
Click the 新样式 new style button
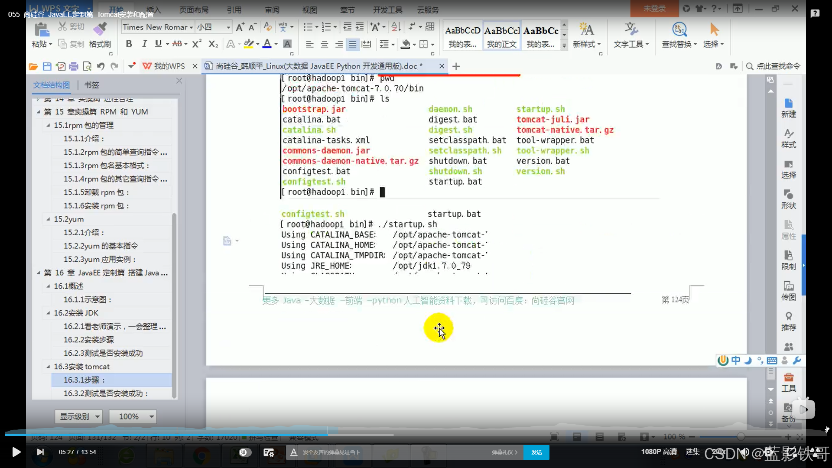coord(587,35)
